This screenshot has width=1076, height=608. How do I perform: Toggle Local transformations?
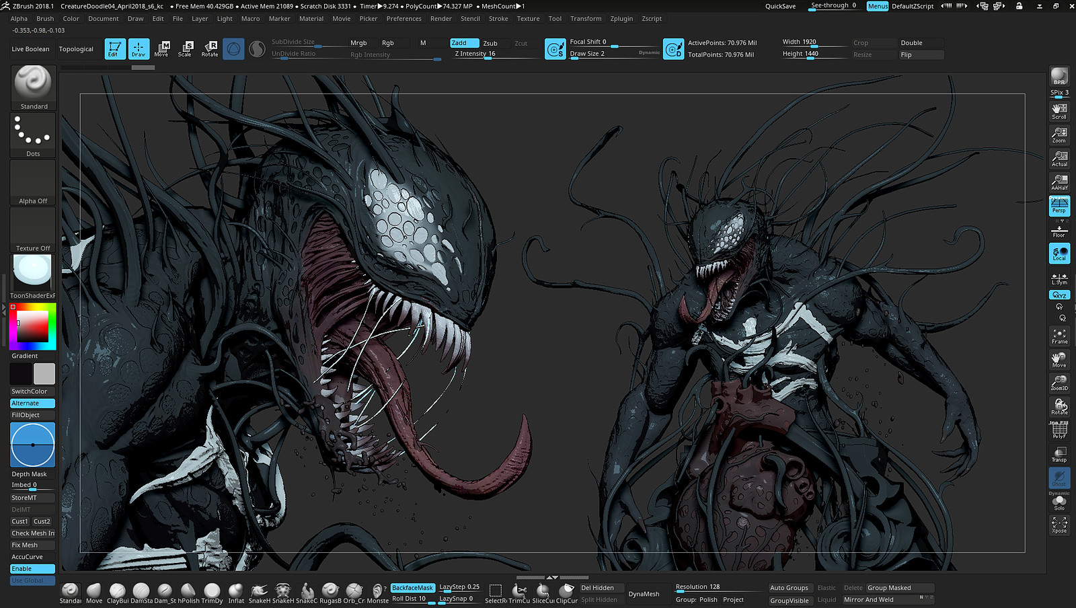pyautogui.click(x=1059, y=254)
